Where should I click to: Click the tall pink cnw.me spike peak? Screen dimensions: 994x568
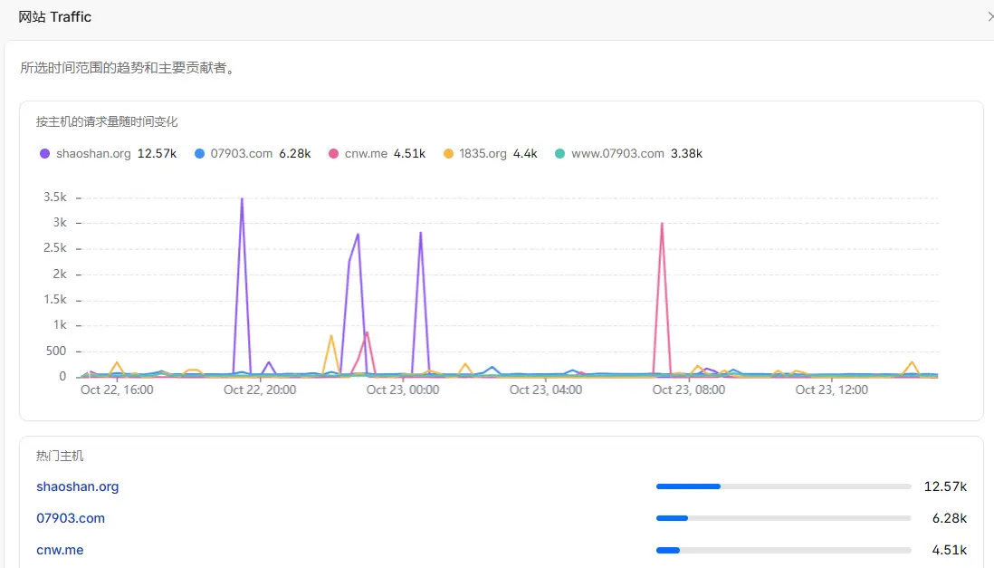[x=662, y=224]
